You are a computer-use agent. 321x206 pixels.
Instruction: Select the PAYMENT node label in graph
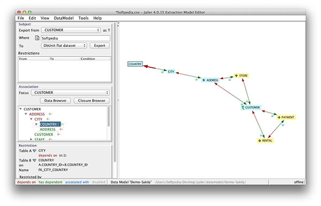(288, 117)
